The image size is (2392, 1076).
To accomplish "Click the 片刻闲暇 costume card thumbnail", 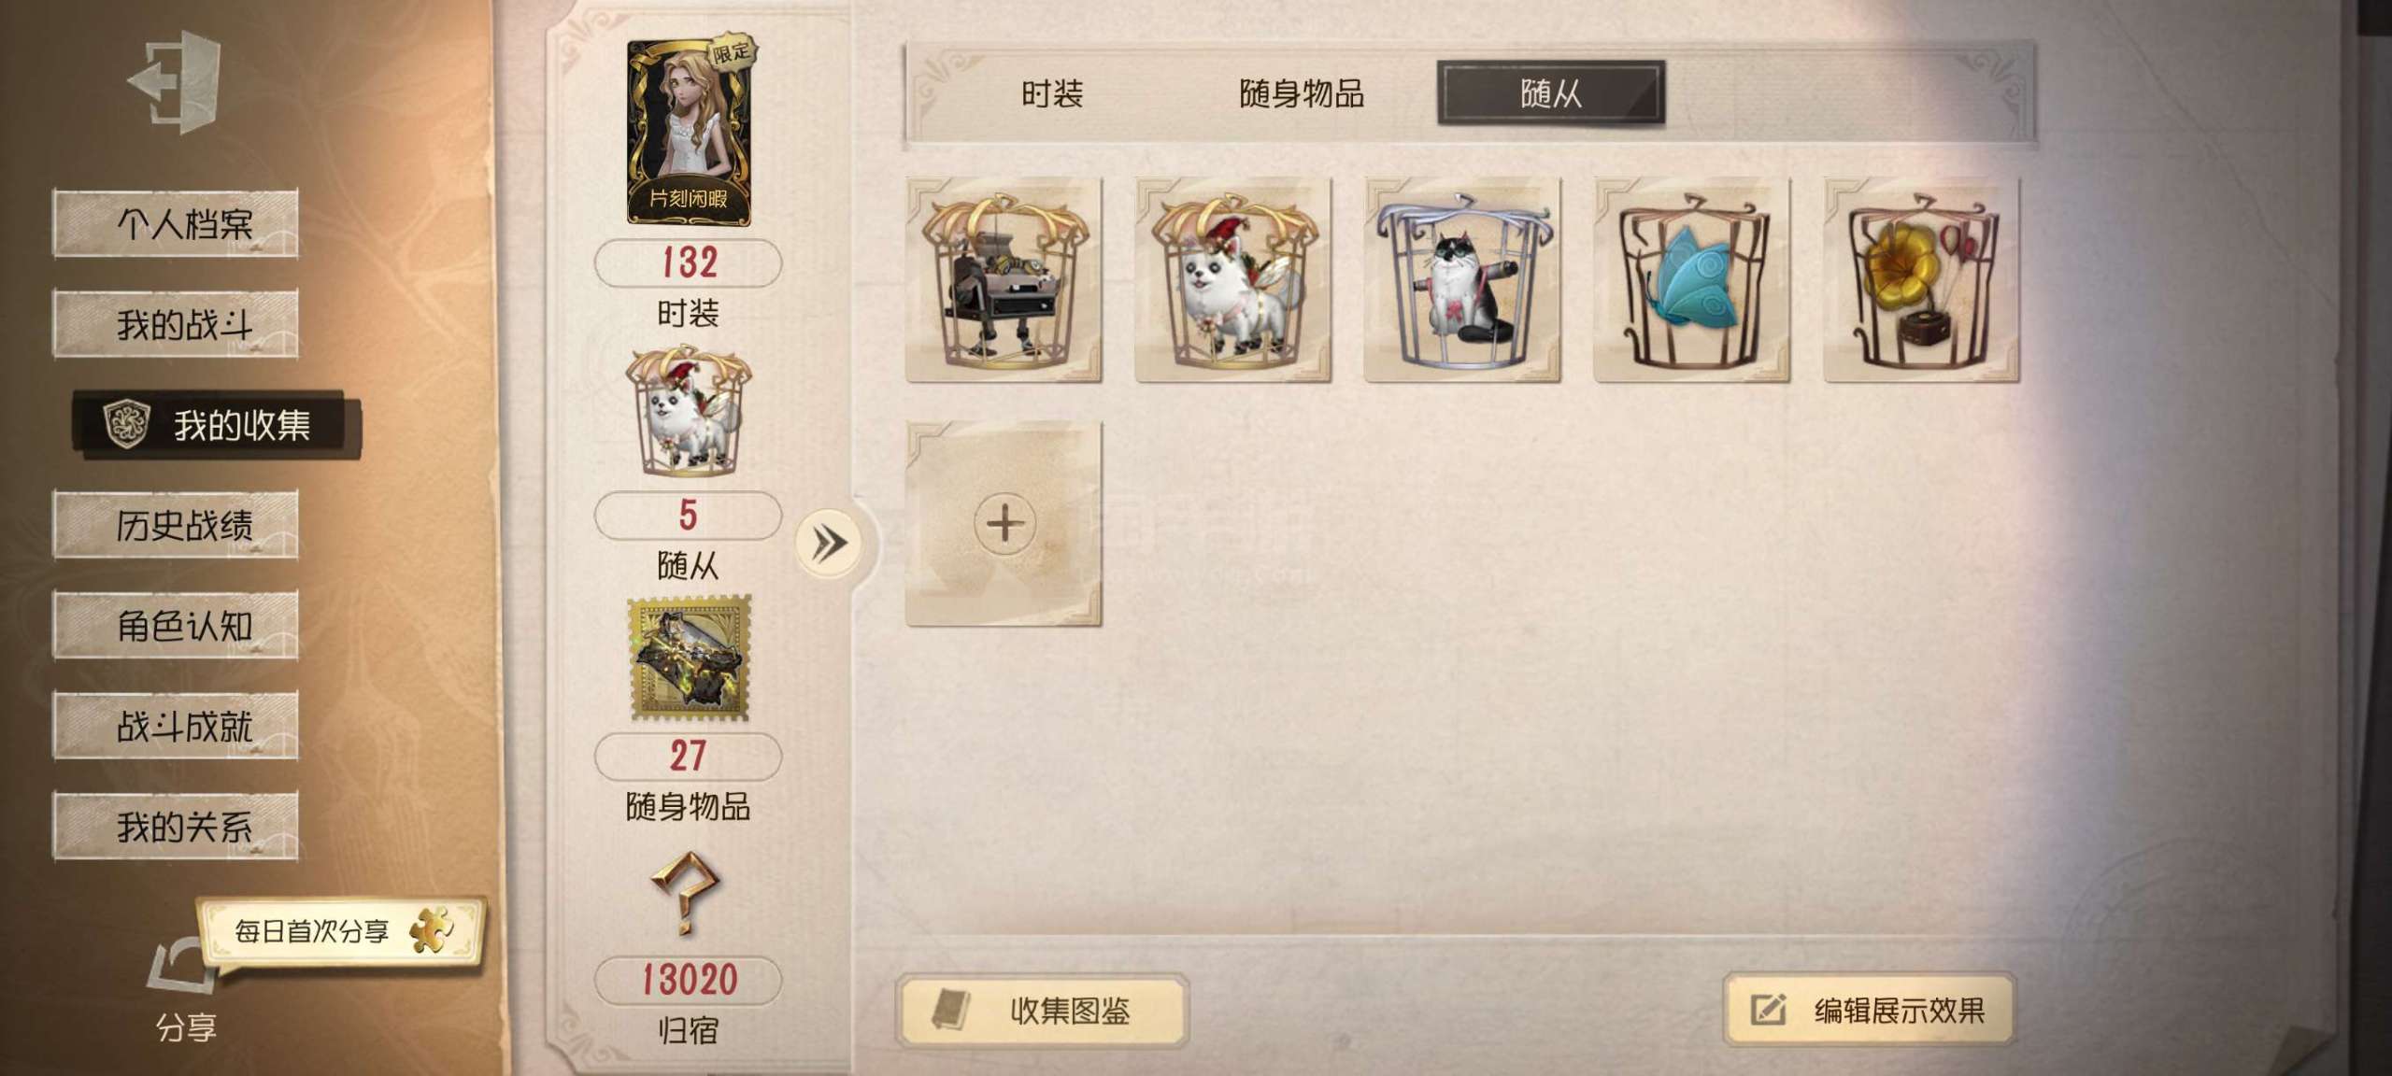I will point(690,133).
